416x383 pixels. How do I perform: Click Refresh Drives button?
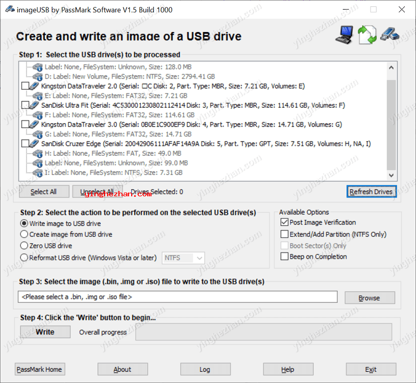pyautogui.click(x=371, y=192)
